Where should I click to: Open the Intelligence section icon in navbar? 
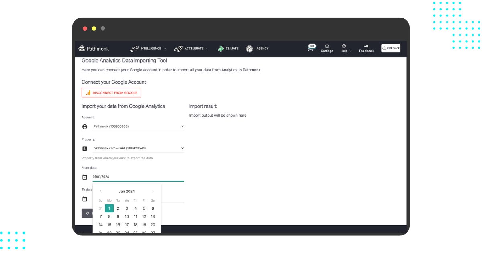(134, 48)
